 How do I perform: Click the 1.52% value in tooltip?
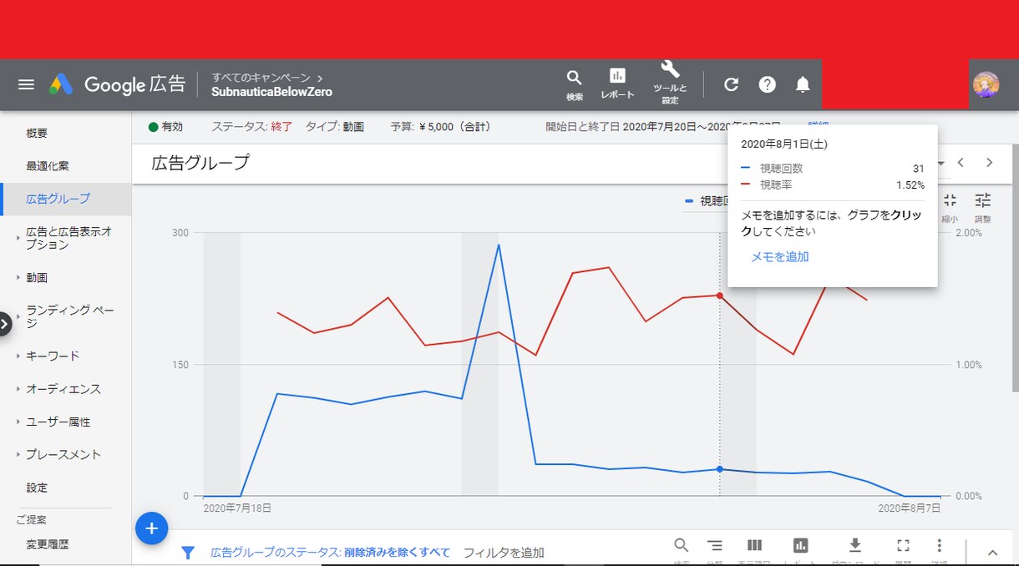(910, 184)
